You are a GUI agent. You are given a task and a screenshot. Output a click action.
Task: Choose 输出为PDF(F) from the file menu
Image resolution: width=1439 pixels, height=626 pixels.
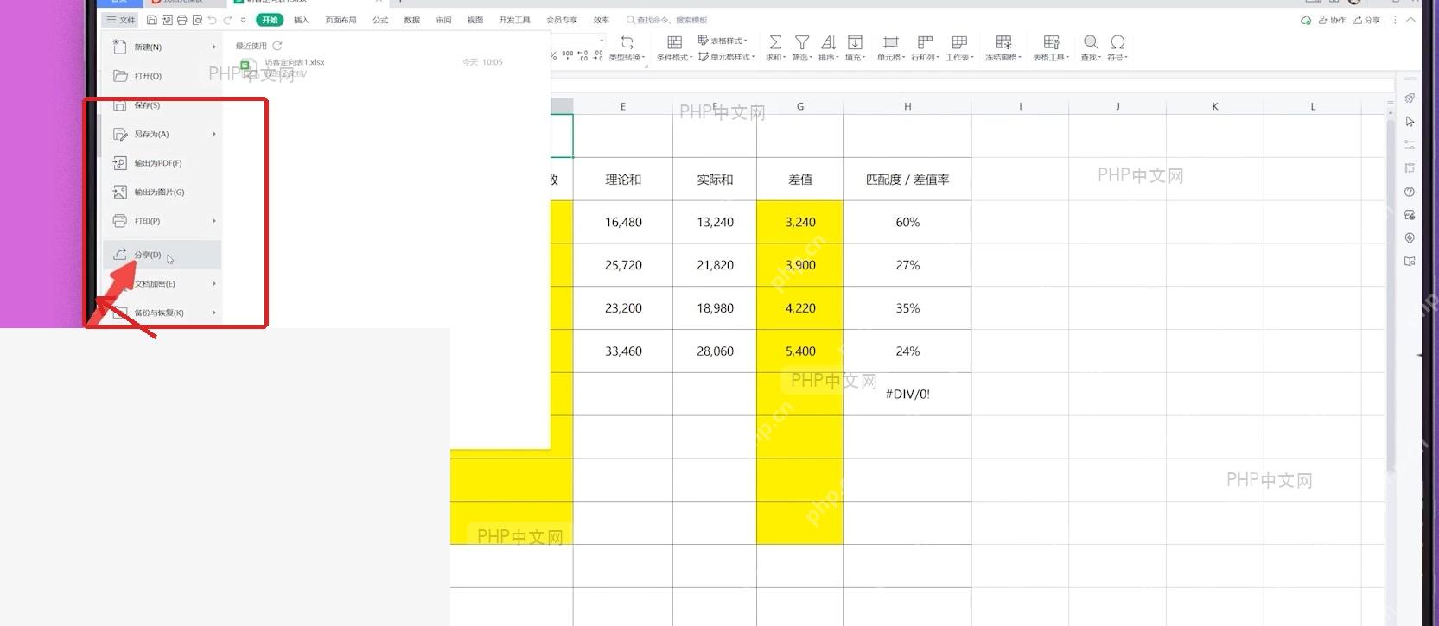[162, 163]
